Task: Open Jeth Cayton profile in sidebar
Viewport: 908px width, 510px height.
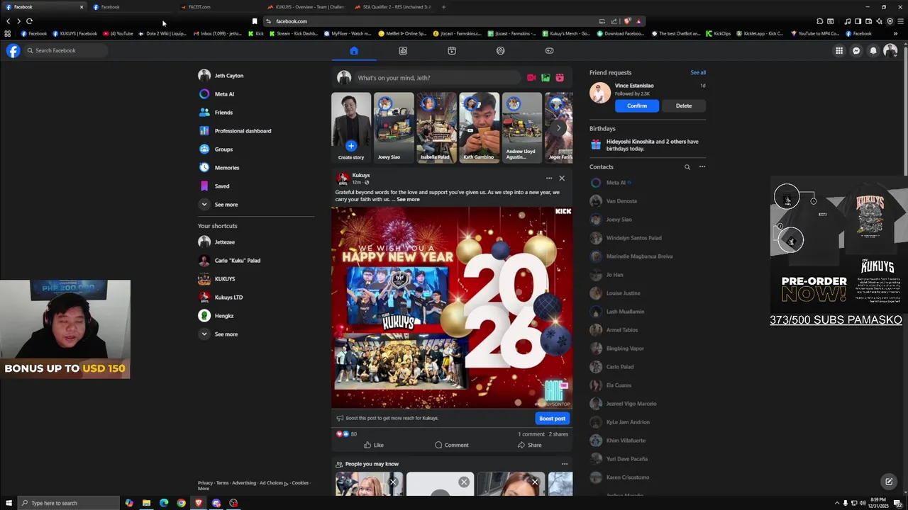Action: [255, 76]
